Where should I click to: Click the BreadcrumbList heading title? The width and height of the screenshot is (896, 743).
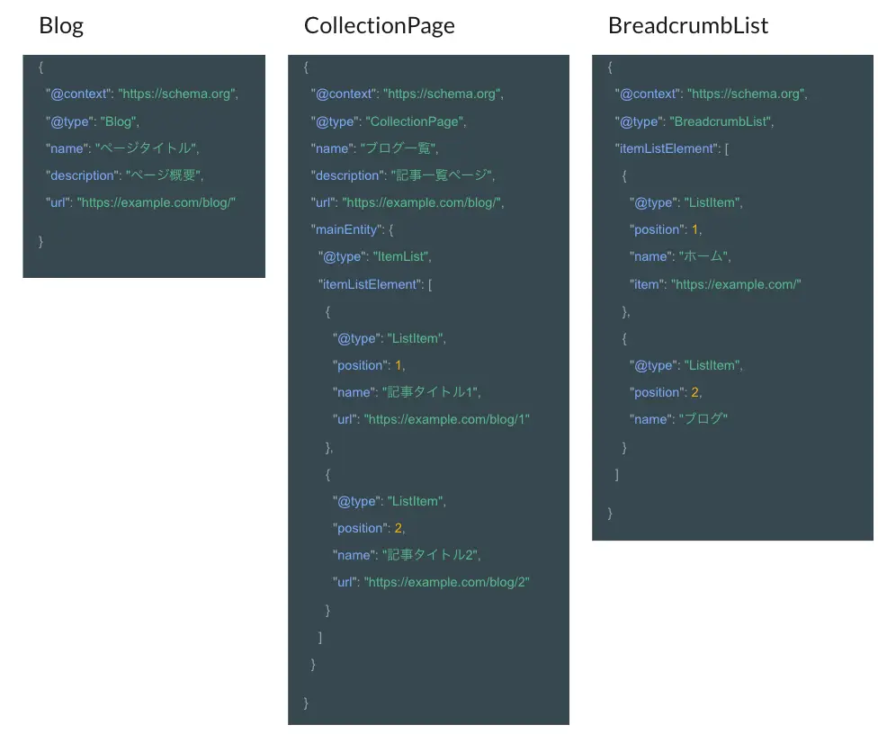[688, 26]
